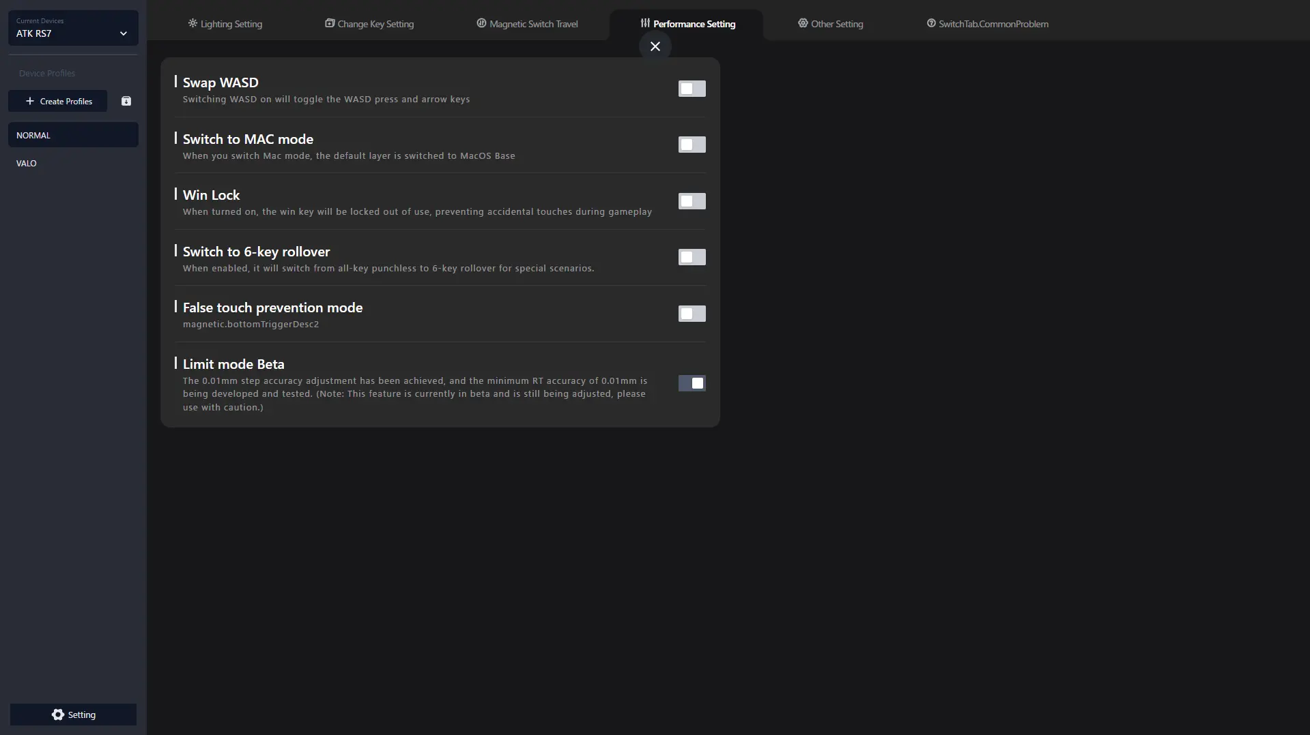Select the NORMAL profile
The width and height of the screenshot is (1310, 735).
click(73, 135)
